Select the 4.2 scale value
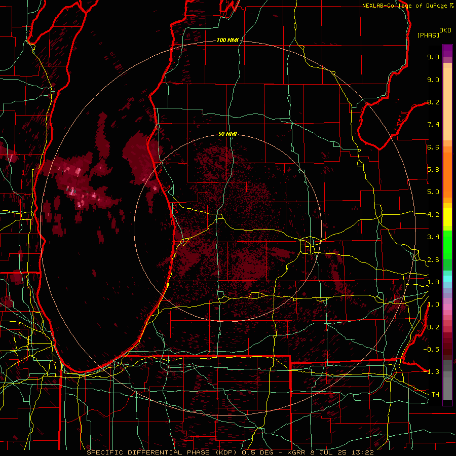The height and width of the screenshot is (456, 456). pos(433,215)
